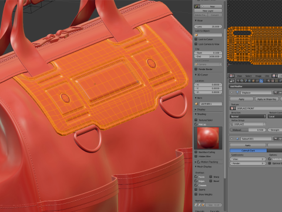This screenshot has height=212, width=282.
Task: Switch to the Constraints properties tab
Action: coord(257,81)
